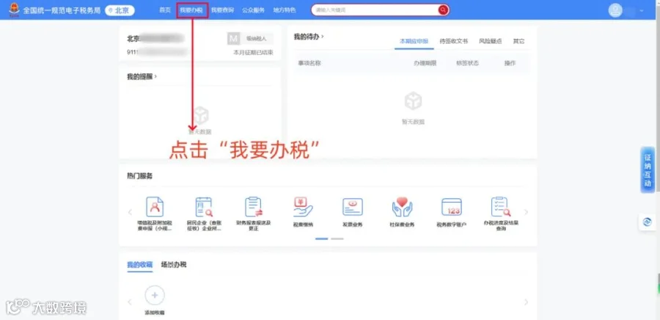Open 税务数字账户 service icon
Viewport: 660px width, 320px height.
coord(452,207)
